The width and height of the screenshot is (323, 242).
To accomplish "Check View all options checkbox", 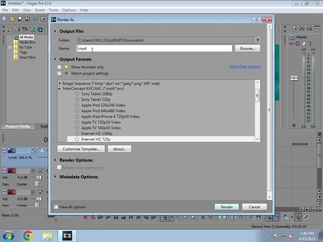I will click(x=56, y=207).
